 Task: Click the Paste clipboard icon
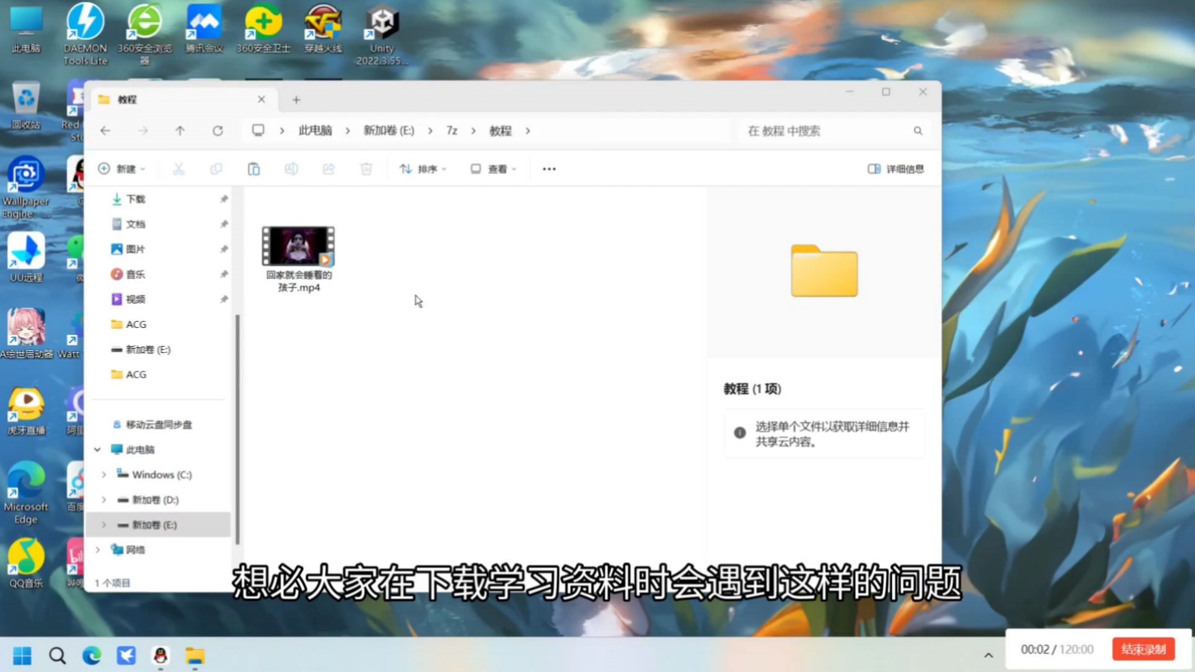click(x=253, y=169)
